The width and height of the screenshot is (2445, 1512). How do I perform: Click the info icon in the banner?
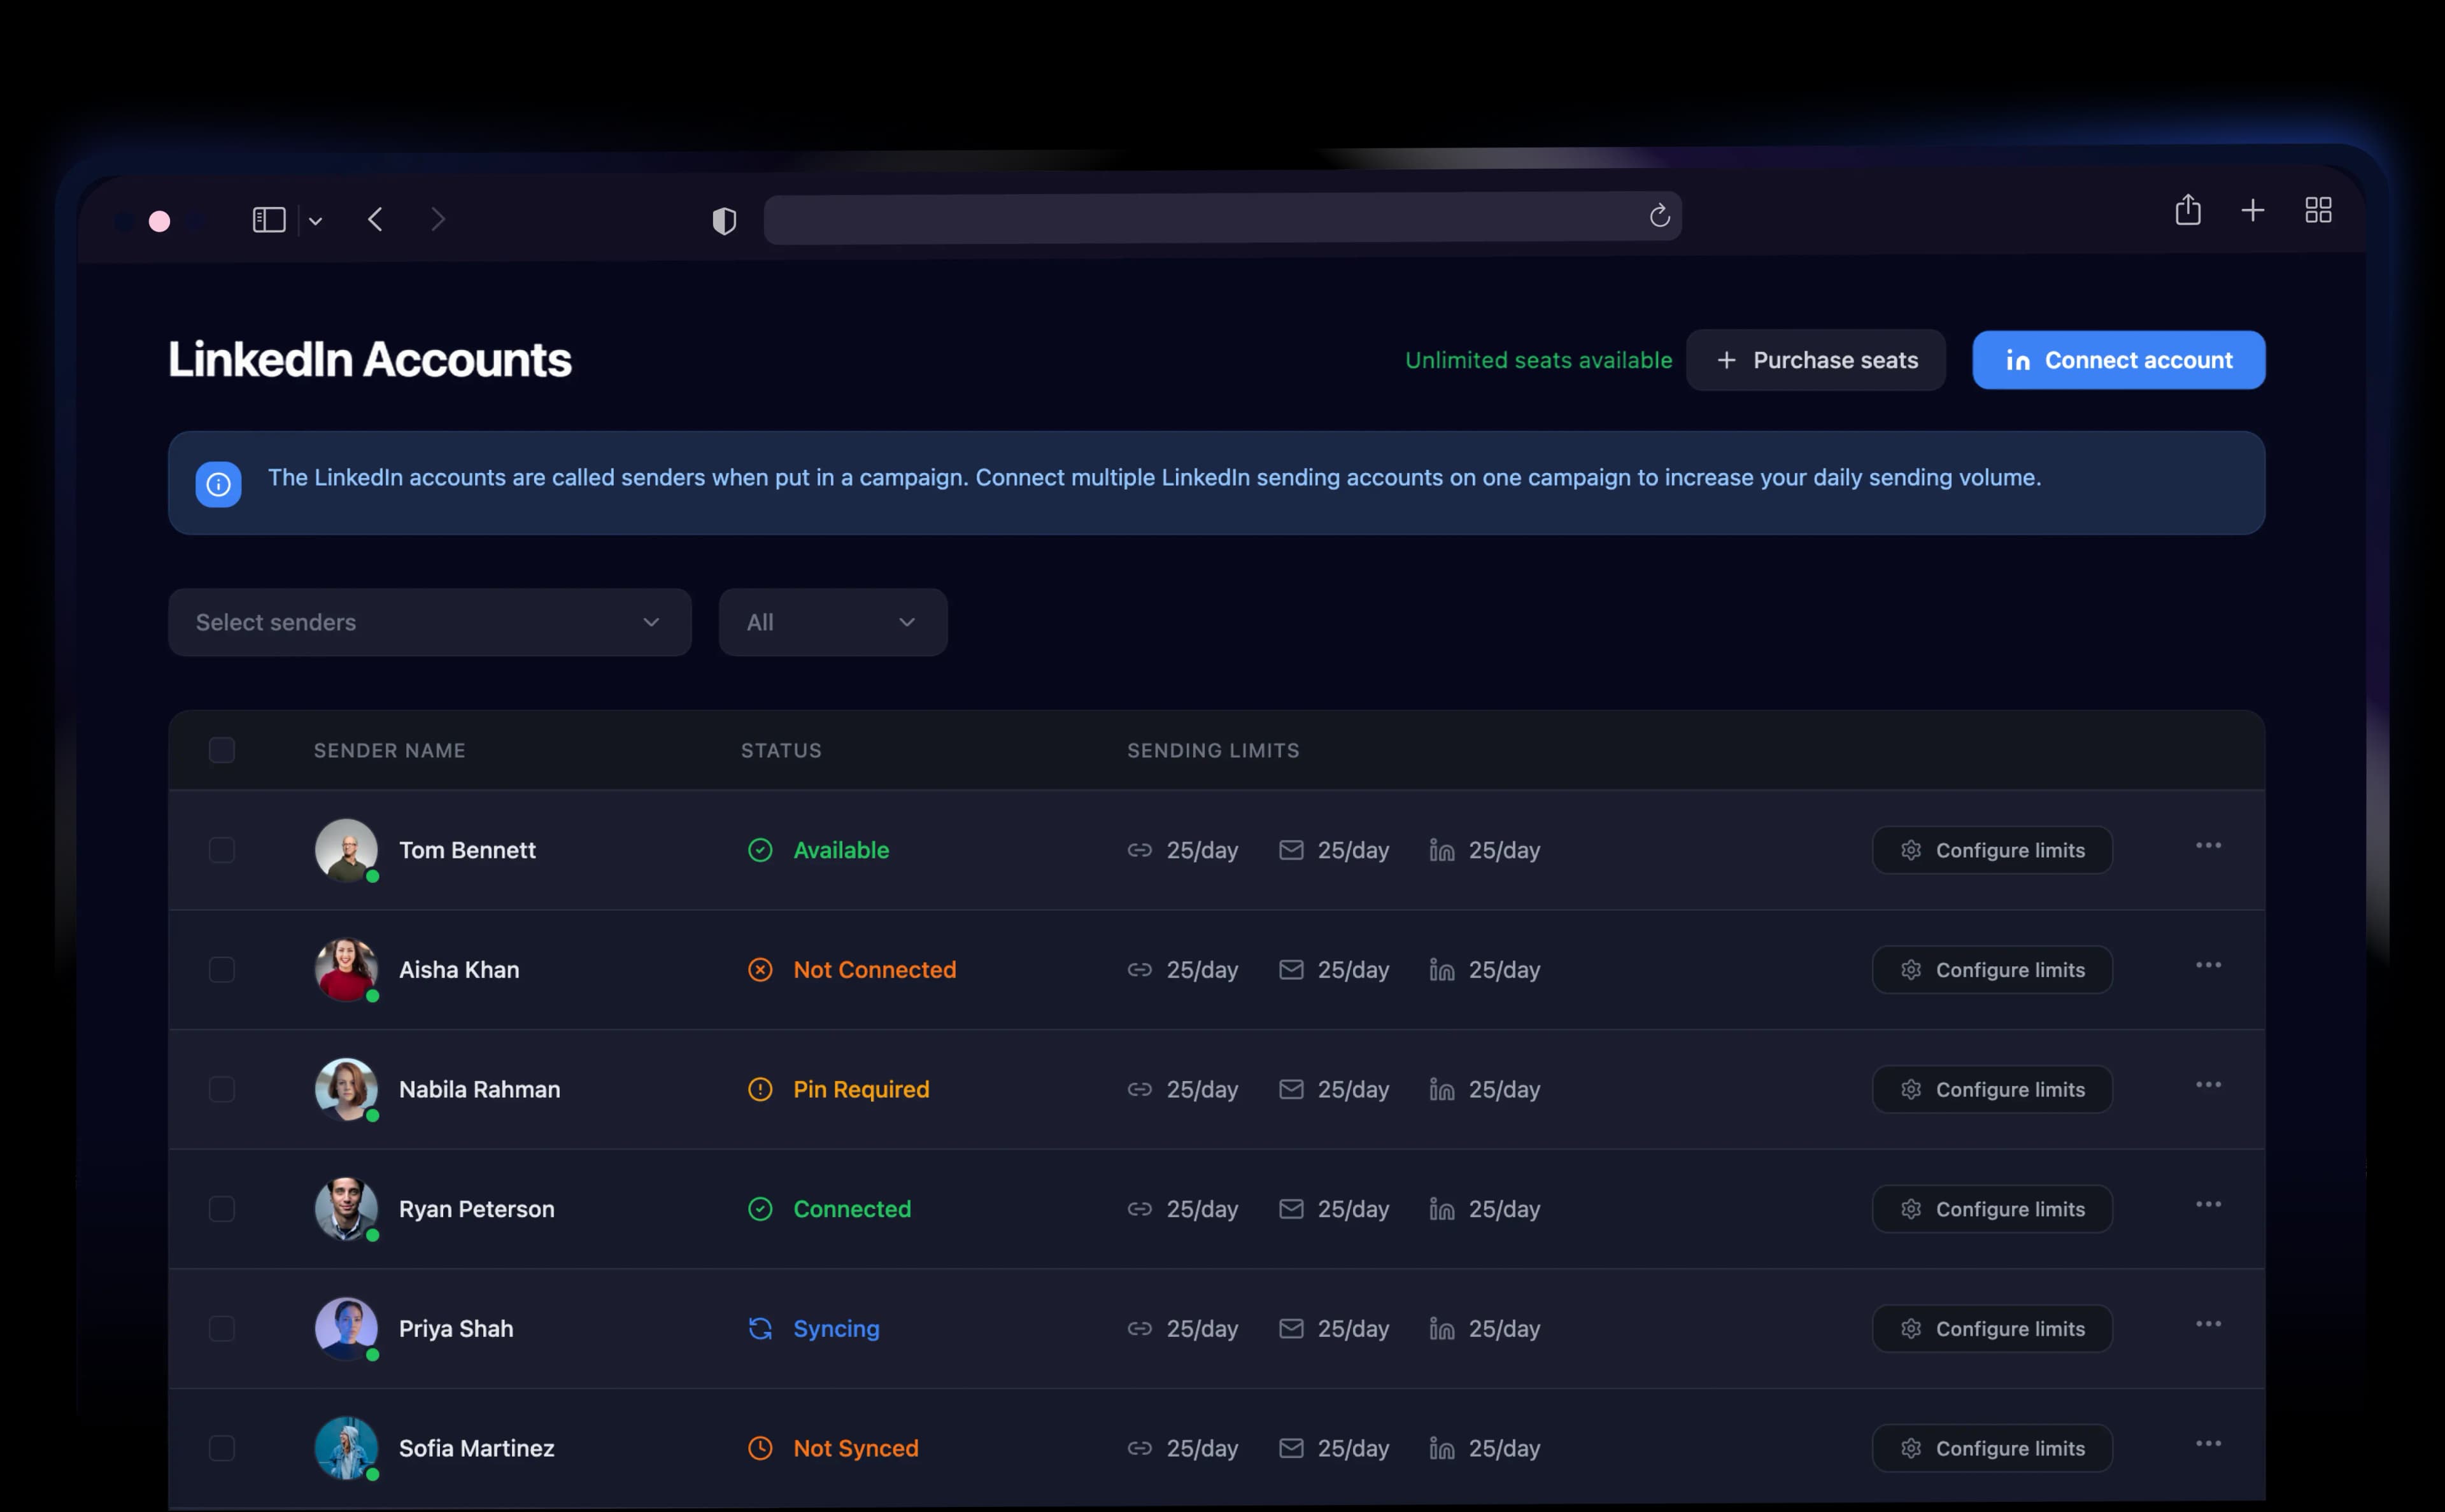[x=218, y=485]
